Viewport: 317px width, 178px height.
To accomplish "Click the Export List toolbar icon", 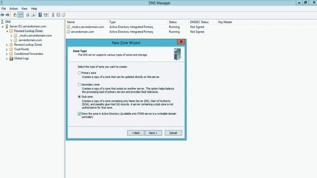I will coord(33,15).
